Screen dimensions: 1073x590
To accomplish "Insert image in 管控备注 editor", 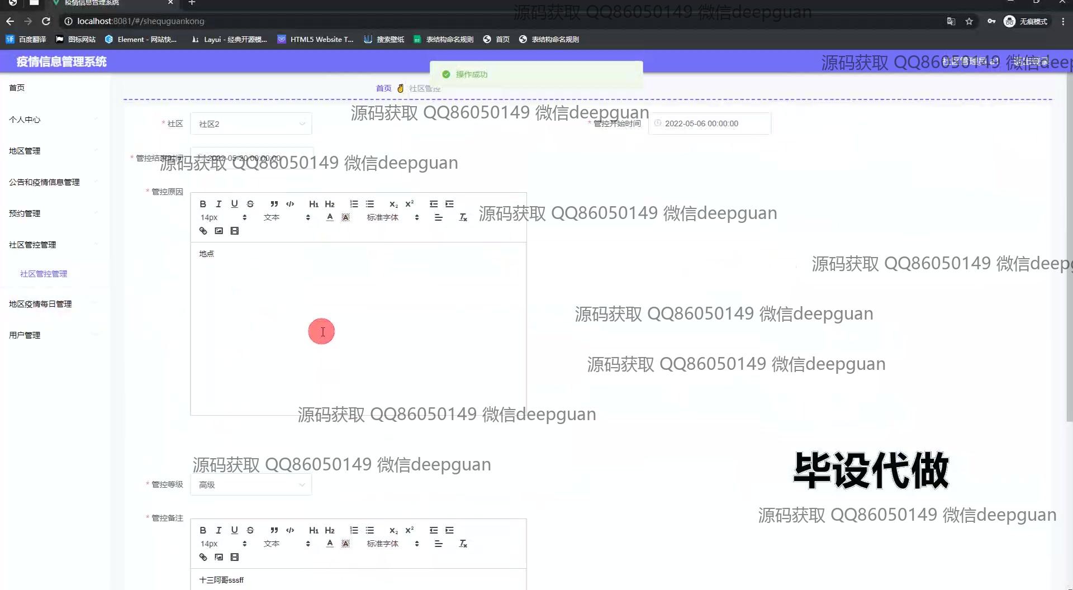I will (x=219, y=557).
